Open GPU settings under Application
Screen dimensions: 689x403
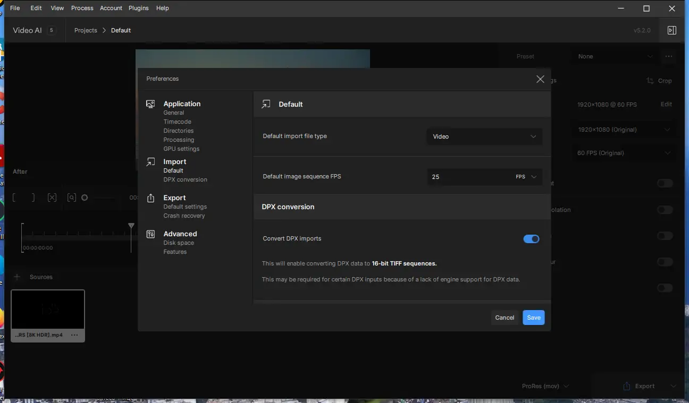(181, 149)
